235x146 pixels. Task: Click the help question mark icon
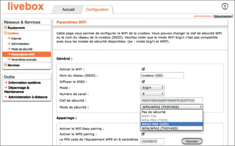tap(225, 7)
